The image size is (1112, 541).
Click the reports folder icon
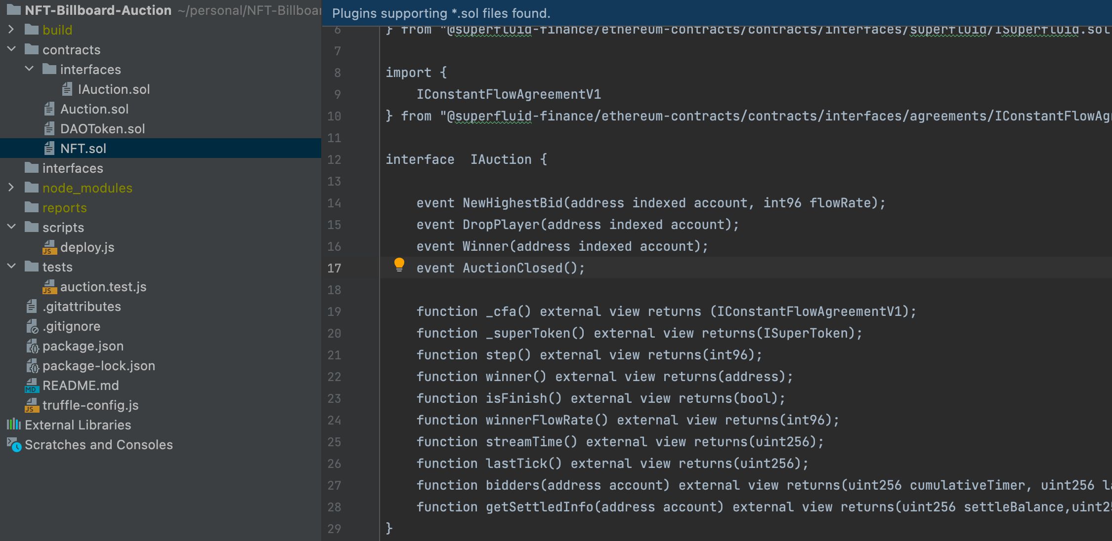point(32,207)
